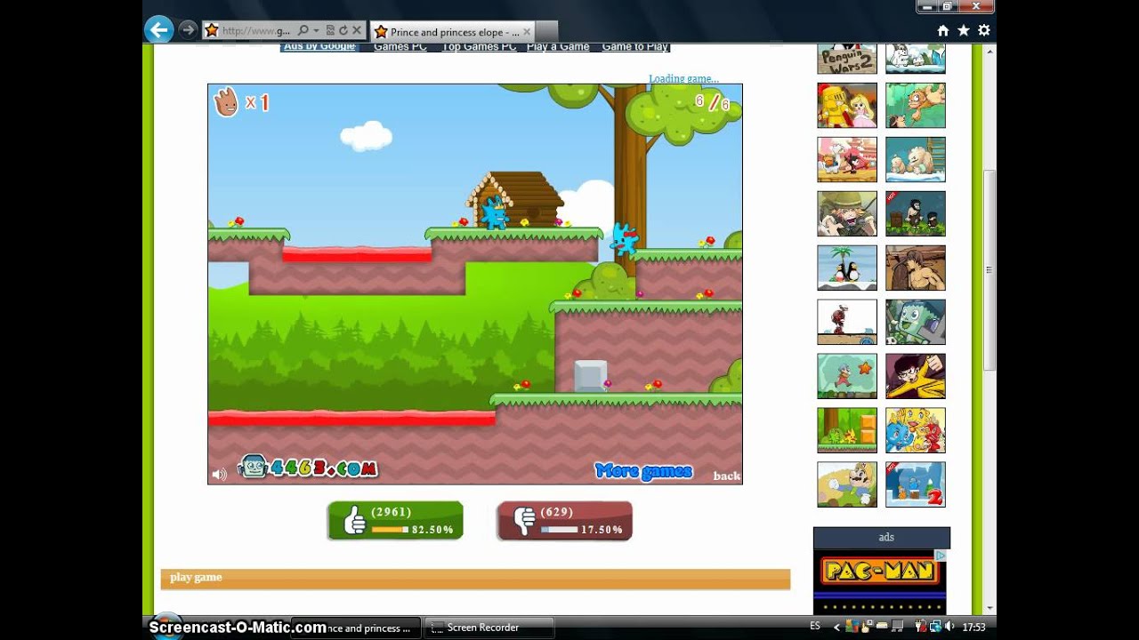This screenshot has width=1139, height=640.
Task: Open the green forest platformer thumbnail
Action: (847, 431)
